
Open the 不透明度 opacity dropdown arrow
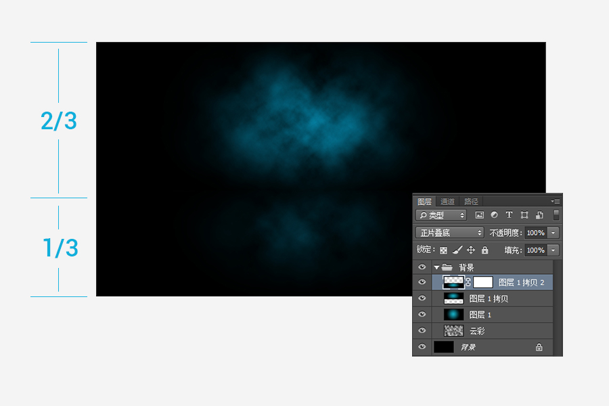[554, 233]
